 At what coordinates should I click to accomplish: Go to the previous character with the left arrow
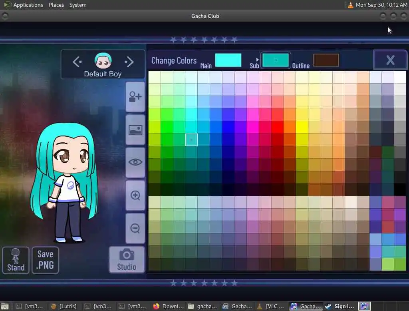[x=77, y=62]
